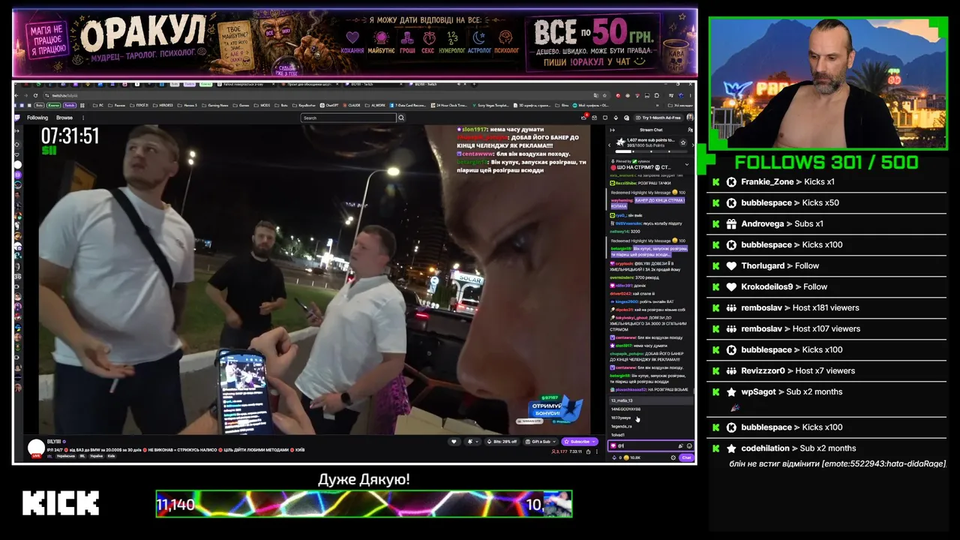Click the ChatGPT bookmark
Screen dimensions: 960x540
coord(330,106)
